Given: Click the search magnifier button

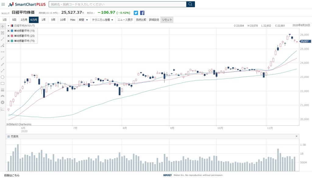Looking at the screenshot, I should [190, 4].
